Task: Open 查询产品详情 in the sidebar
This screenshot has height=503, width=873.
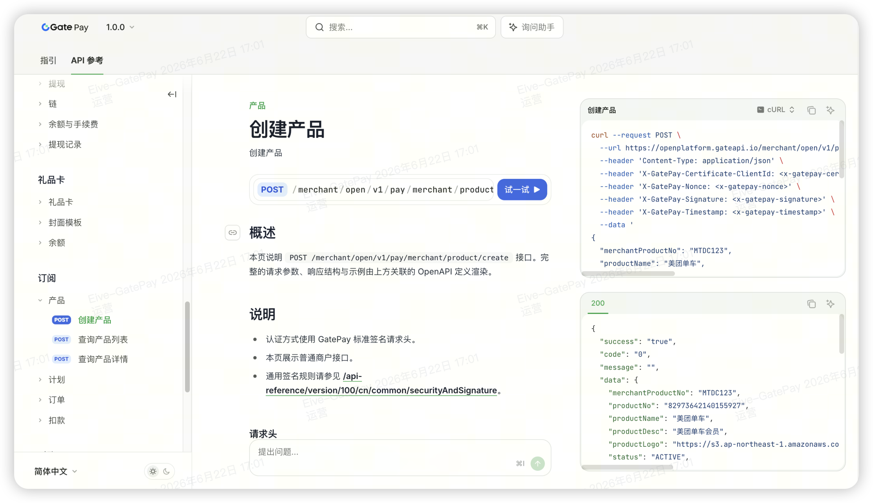Action: (x=103, y=359)
